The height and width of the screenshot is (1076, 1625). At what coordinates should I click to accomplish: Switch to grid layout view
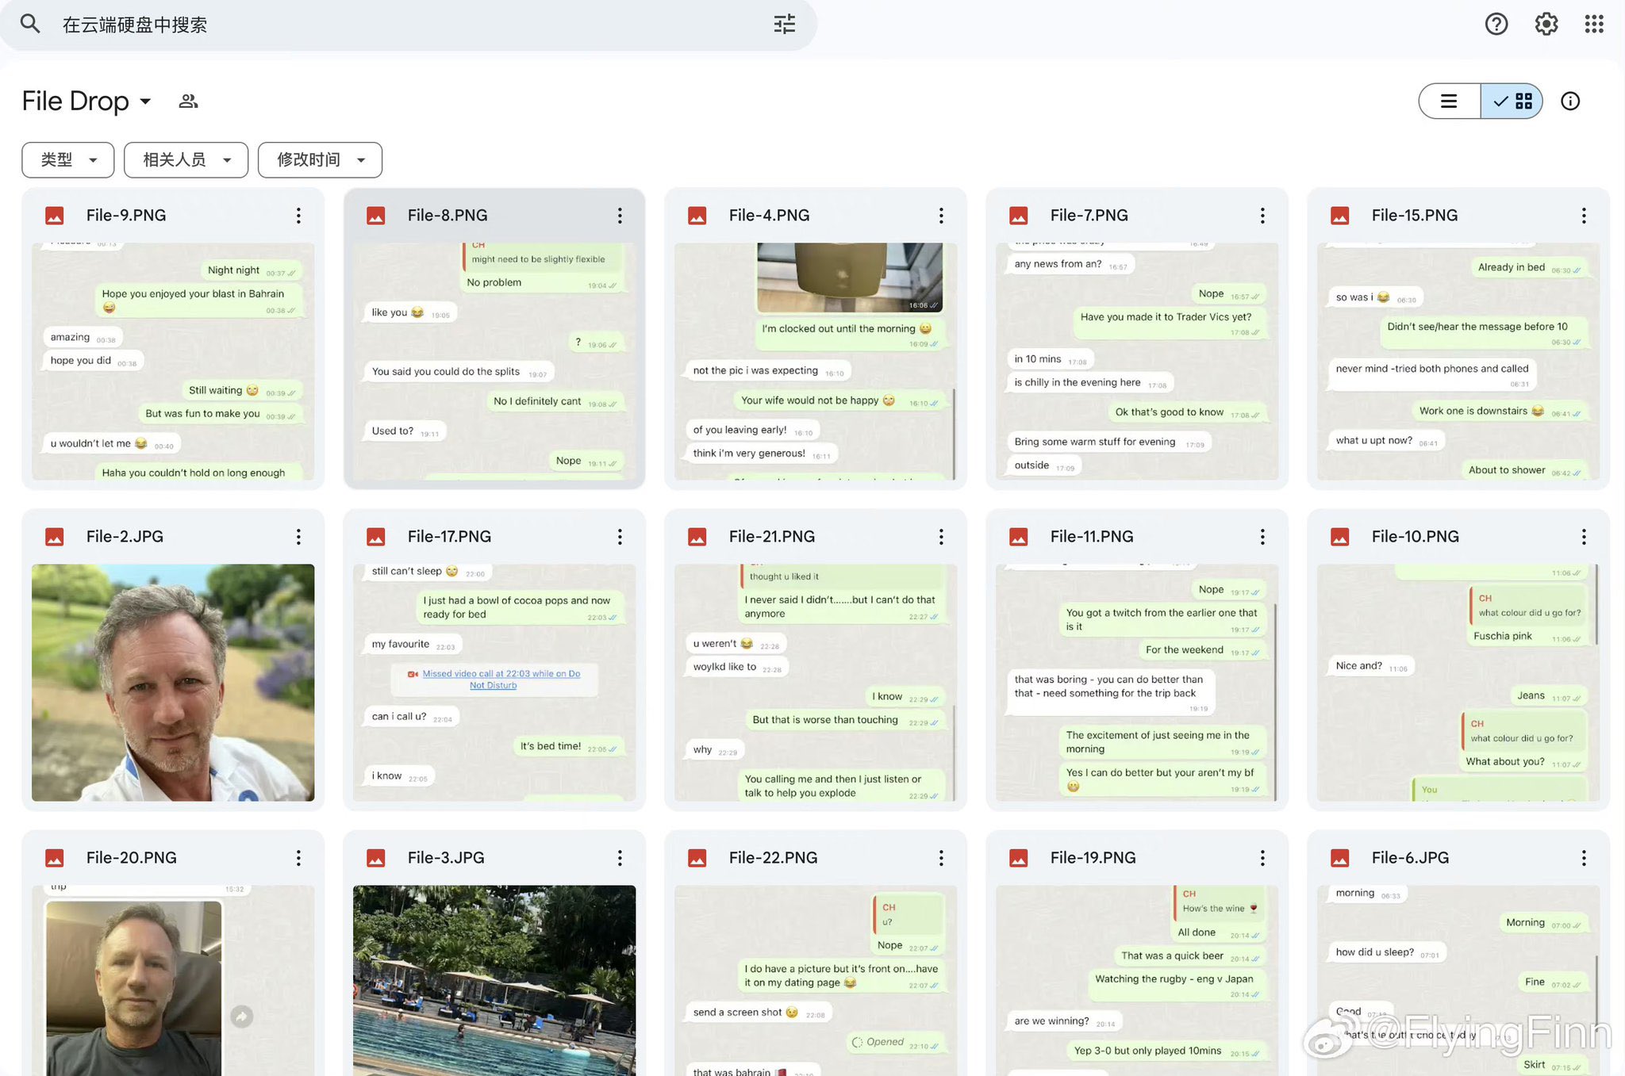(x=1512, y=101)
